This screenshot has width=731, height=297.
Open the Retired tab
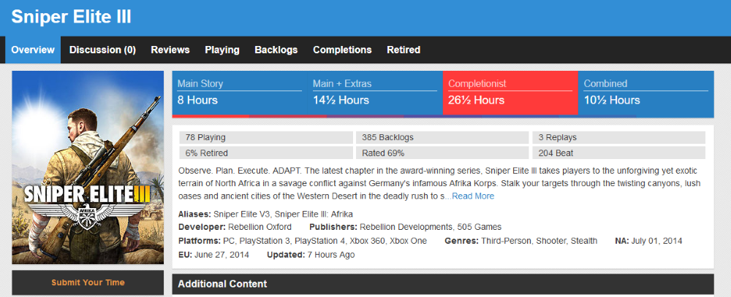pyautogui.click(x=404, y=50)
